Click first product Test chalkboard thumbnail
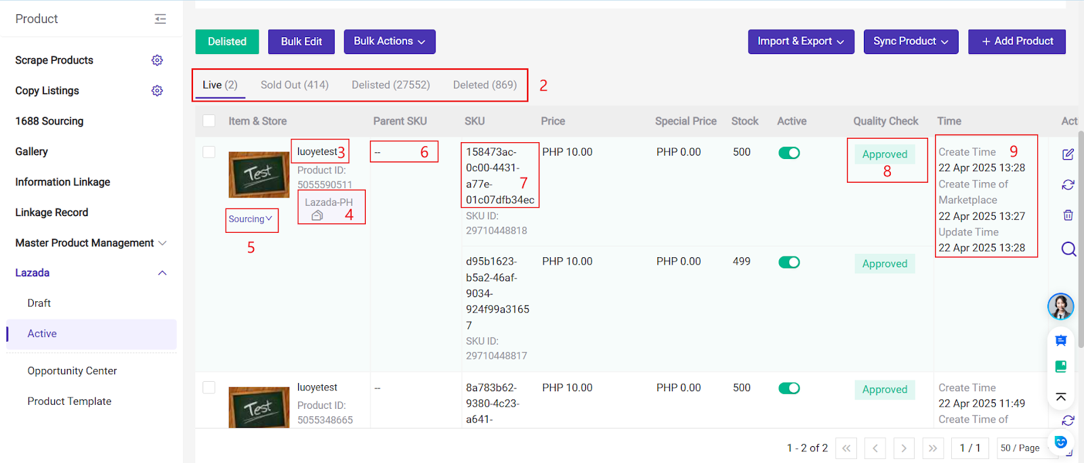1084x463 pixels. click(x=259, y=175)
